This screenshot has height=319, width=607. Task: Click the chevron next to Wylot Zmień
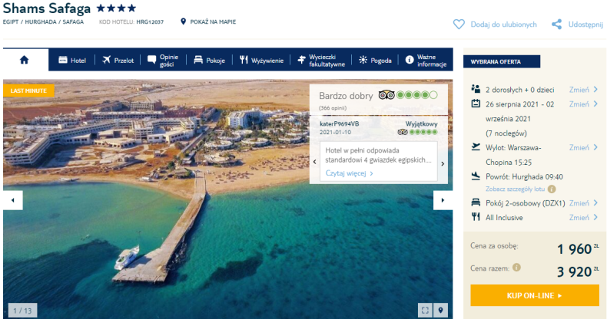pyautogui.click(x=595, y=147)
